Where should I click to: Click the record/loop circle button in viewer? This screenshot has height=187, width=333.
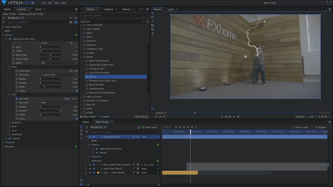point(238,117)
